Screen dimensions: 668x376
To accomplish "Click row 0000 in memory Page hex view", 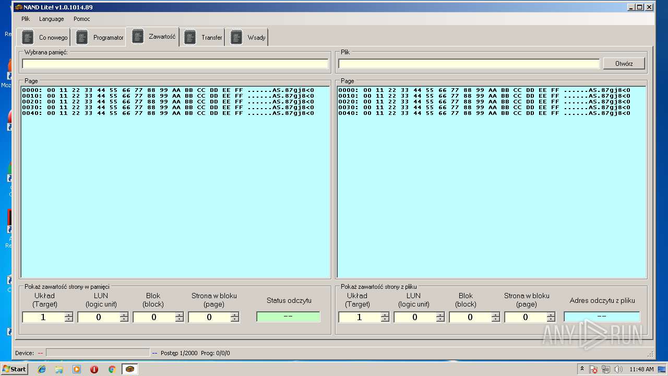I will pos(168,90).
